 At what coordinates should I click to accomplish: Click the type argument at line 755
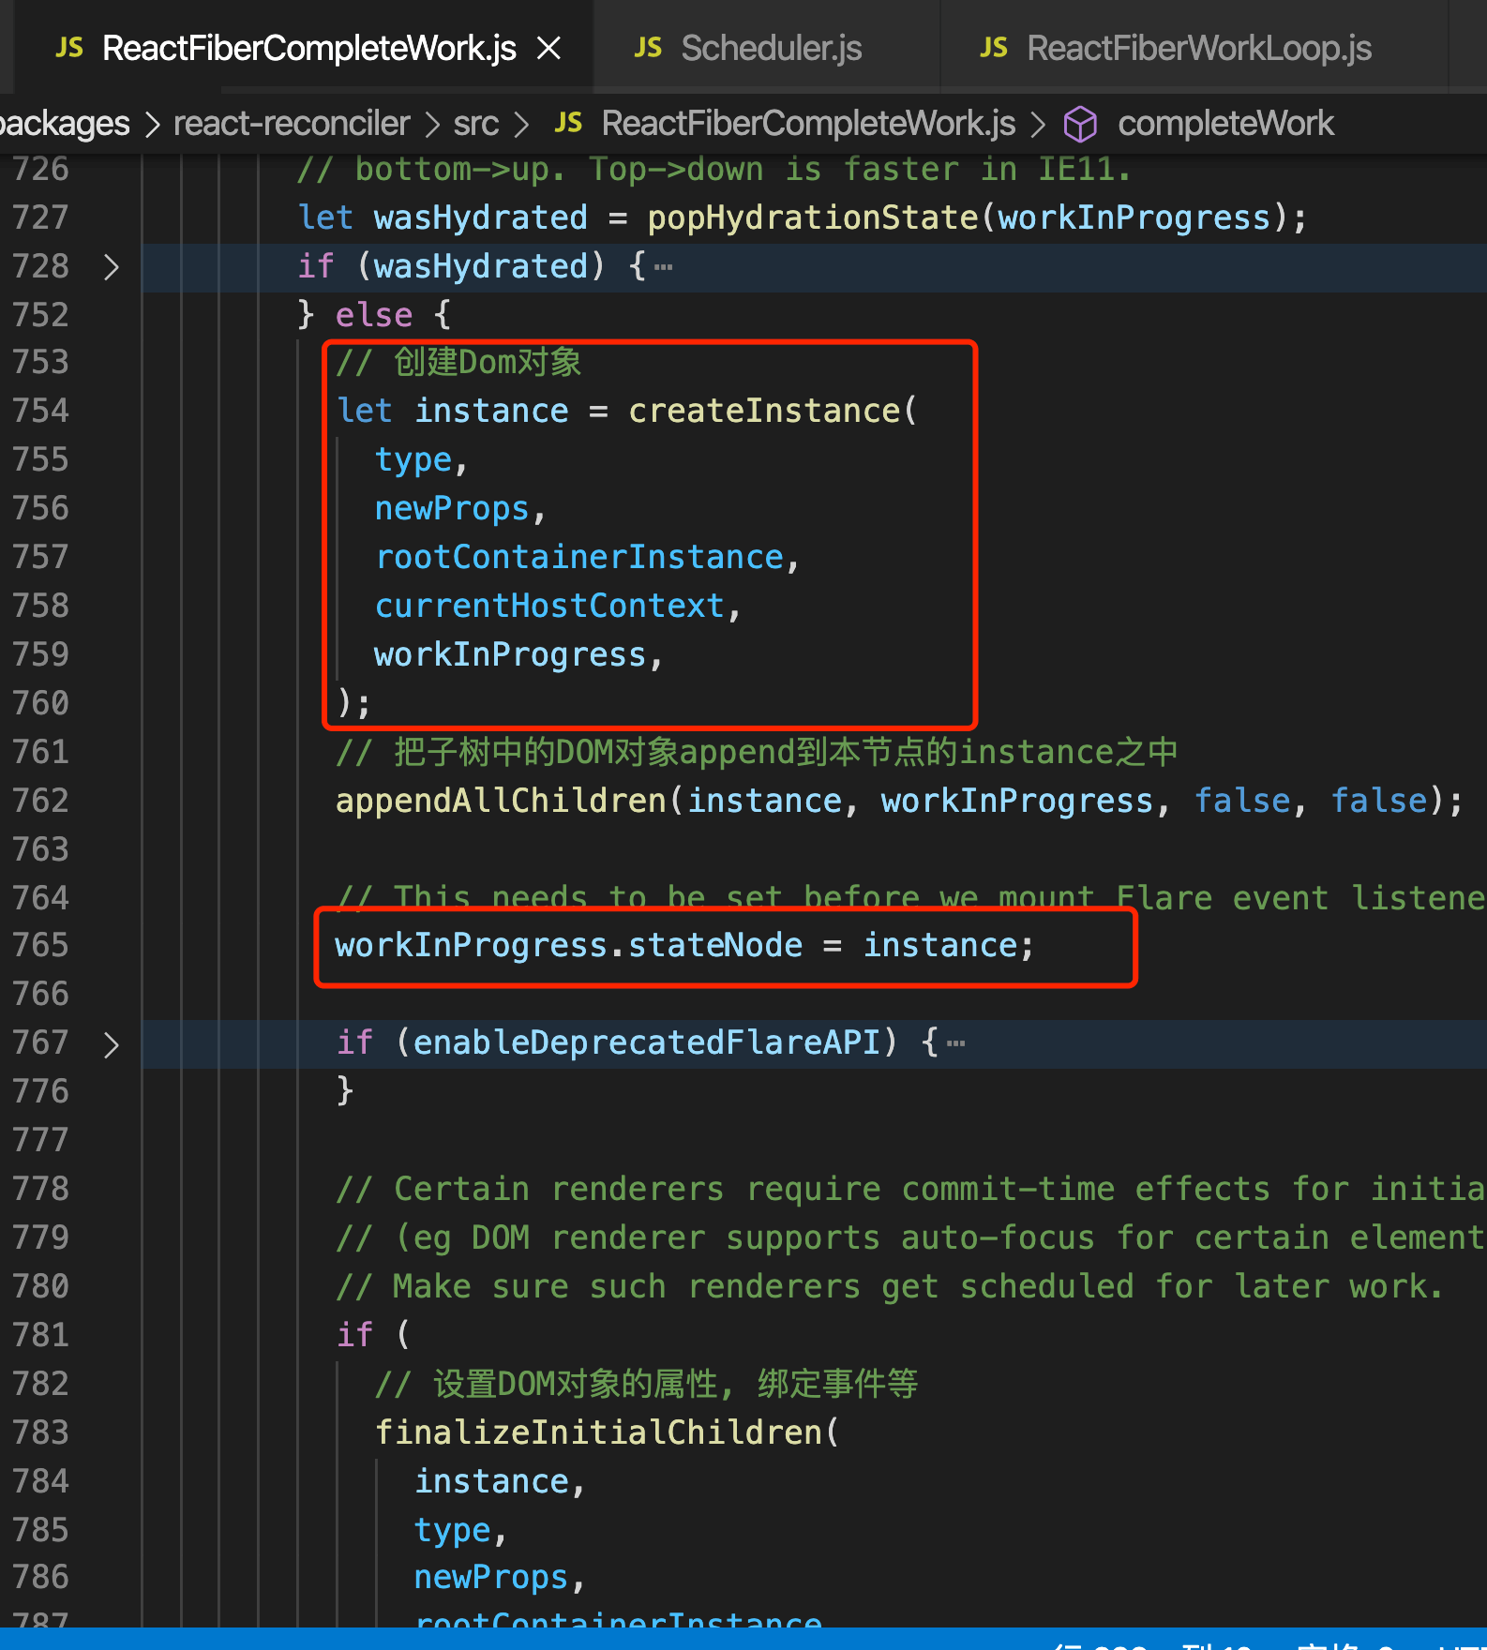pyautogui.click(x=413, y=459)
